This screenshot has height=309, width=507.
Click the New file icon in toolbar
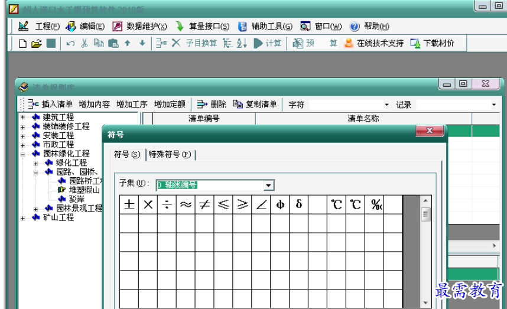pyautogui.click(x=22, y=43)
